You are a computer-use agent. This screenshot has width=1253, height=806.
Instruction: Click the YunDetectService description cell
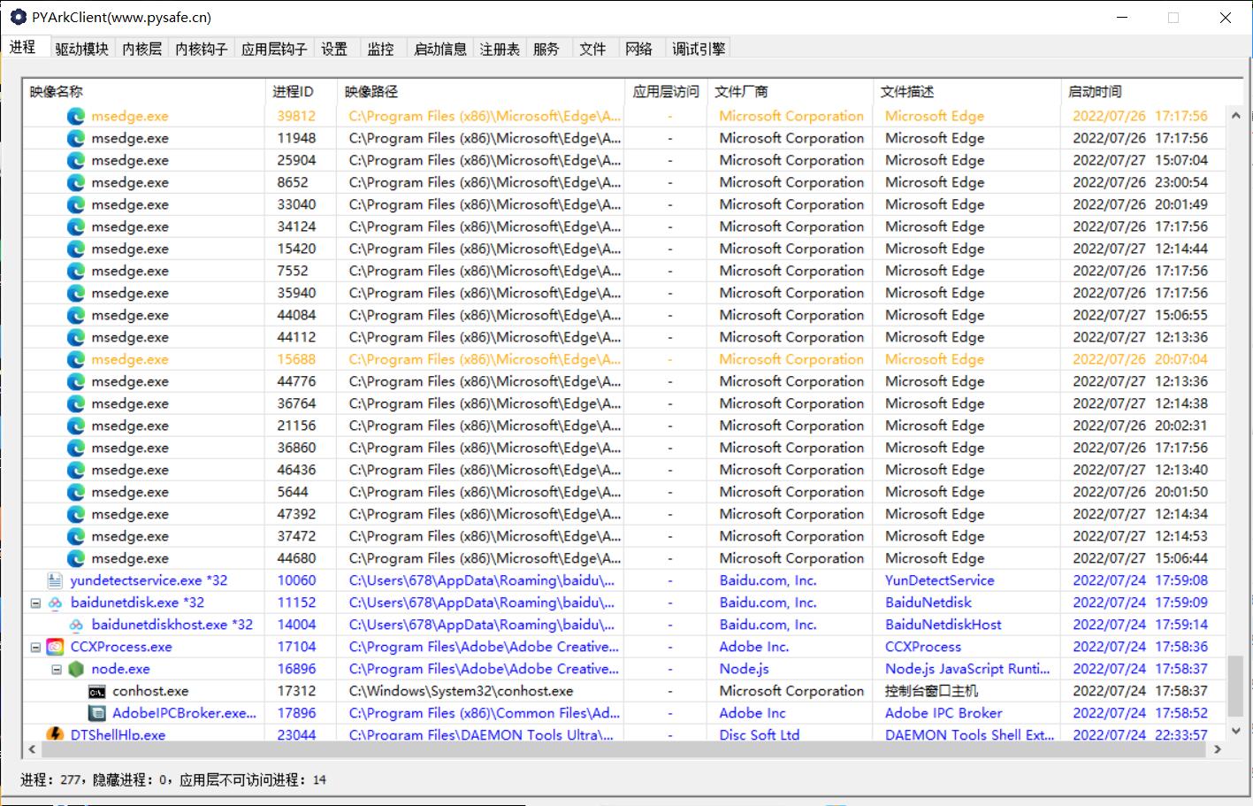click(x=940, y=580)
